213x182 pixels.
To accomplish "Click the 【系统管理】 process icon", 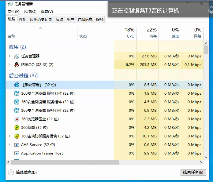I will [x=17, y=85].
